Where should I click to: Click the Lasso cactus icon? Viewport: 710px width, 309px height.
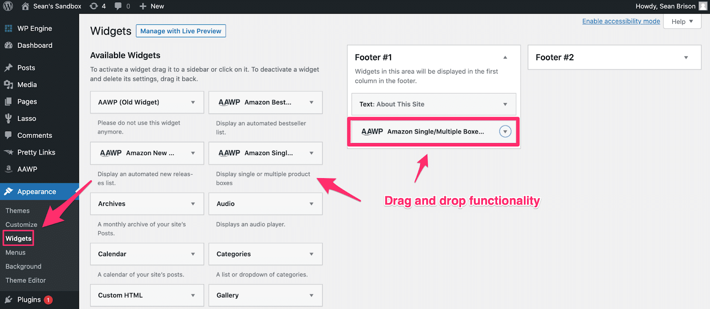pos(8,118)
